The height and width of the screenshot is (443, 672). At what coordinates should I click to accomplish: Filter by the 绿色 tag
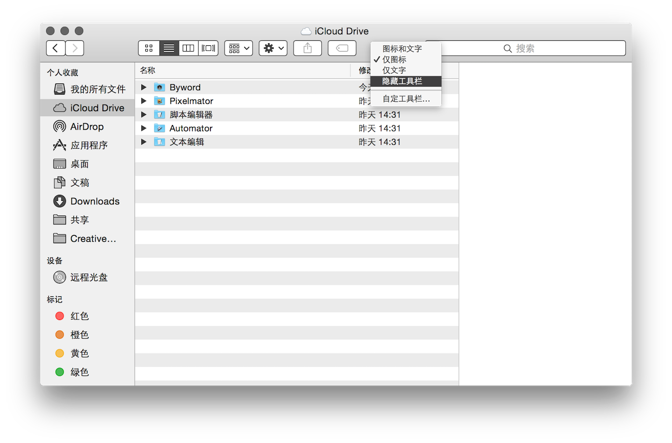coord(88,372)
